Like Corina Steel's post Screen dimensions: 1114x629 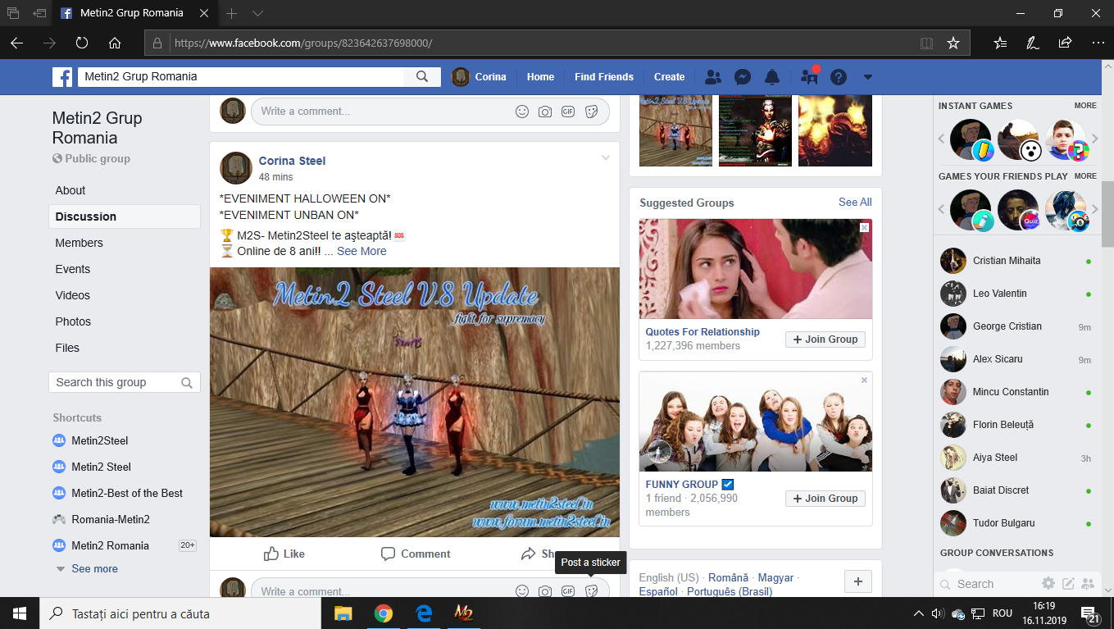[x=284, y=554]
